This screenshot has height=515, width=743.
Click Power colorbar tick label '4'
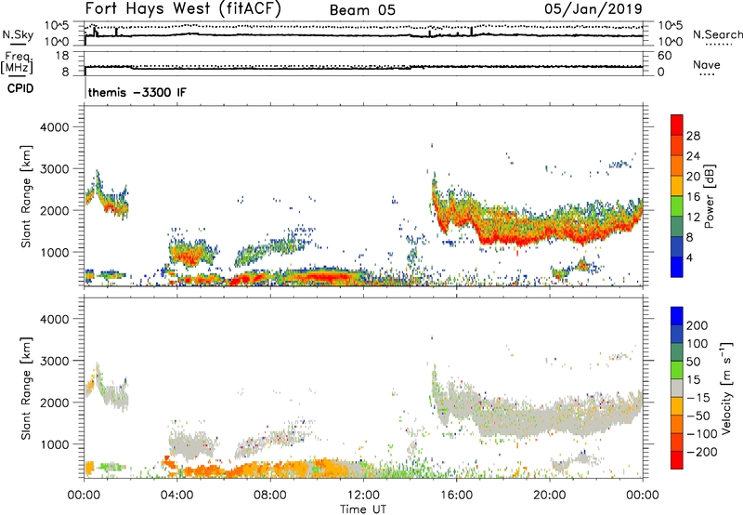pos(689,257)
